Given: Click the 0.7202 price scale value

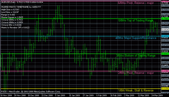Looking at the screenshot, I should coord(165,10).
